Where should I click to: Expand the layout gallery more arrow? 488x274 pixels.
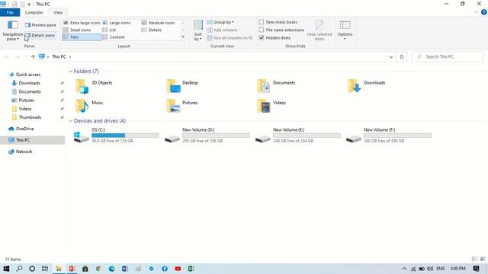183,37
